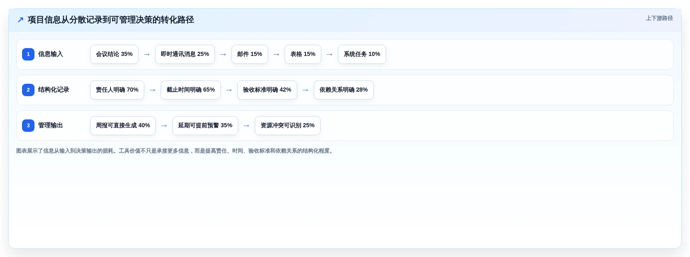Image resolution: width=690 pixels, height=257 pixels.
Task: Choose the 截止时间明确 65% chip
Action: click(191, 90)
